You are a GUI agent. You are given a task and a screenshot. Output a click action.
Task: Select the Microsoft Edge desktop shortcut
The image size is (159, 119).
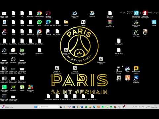48,23
